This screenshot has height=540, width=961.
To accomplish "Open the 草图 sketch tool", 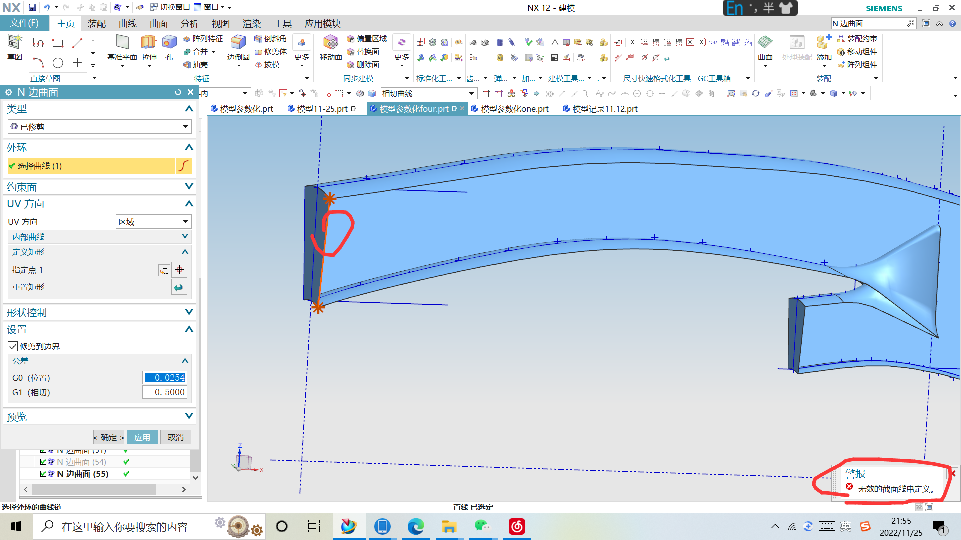I will [x=14, y=47].
